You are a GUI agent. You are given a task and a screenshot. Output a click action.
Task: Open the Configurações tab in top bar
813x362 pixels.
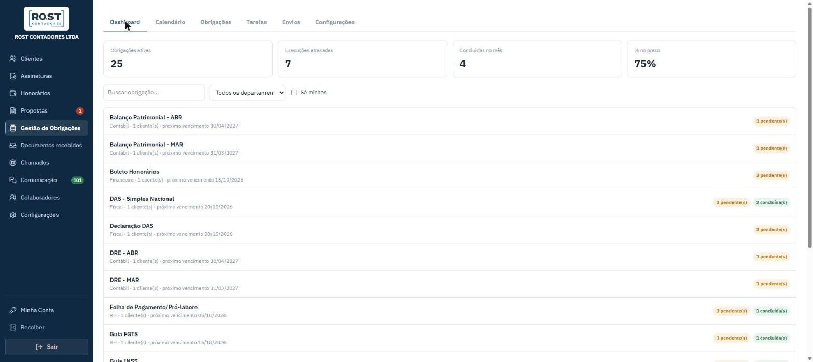tap(335, 22)
